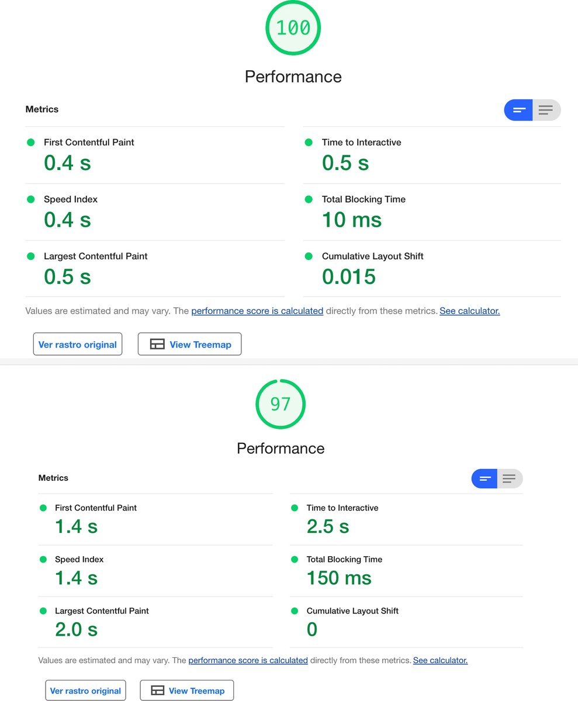Follow 'performance score is calculated' link, score-97 report

click(248, 660)
